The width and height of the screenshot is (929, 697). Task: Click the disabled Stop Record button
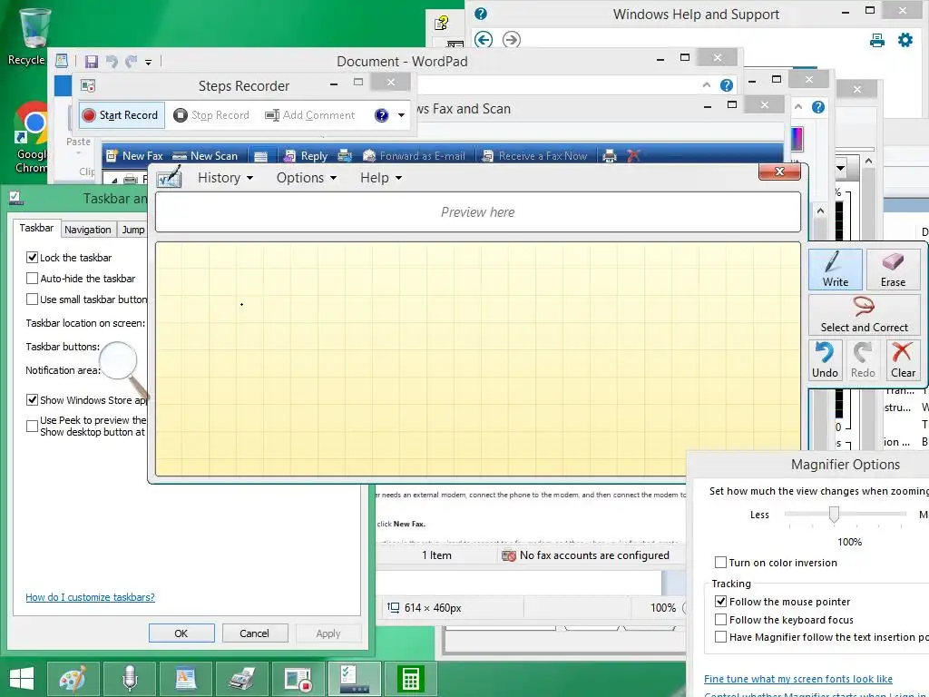[x=211, y=115]
